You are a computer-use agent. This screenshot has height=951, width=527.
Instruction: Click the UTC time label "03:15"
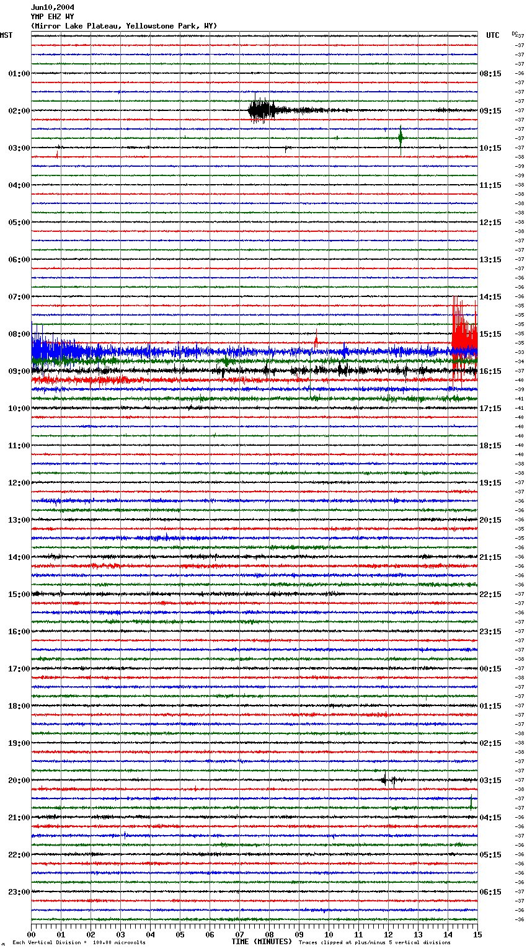pyautogui.click(x=490, y=781)
